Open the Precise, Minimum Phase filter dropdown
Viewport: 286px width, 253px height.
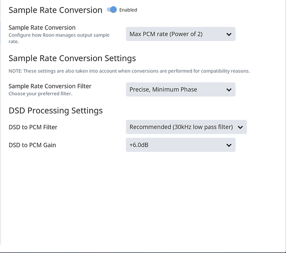pos(181,90)
